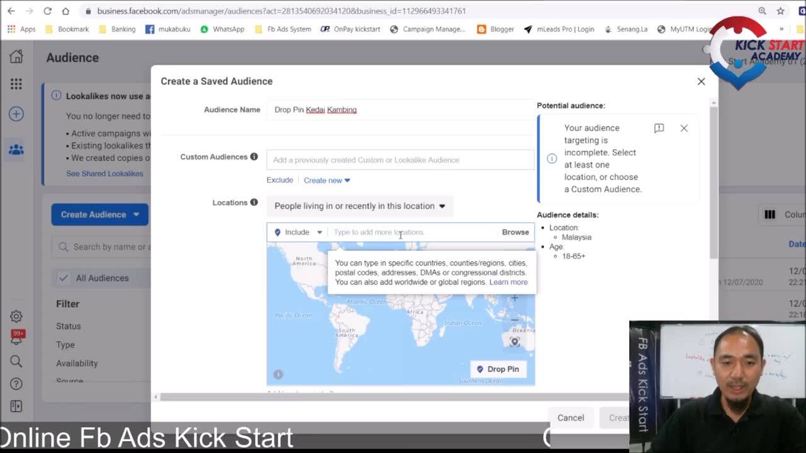806x453 pixels.
Task: Click the sidebar panel toggle icon at bottom
Action: coord(16,406)
